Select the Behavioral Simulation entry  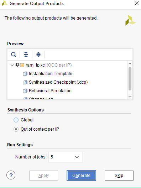click(50, 91)
